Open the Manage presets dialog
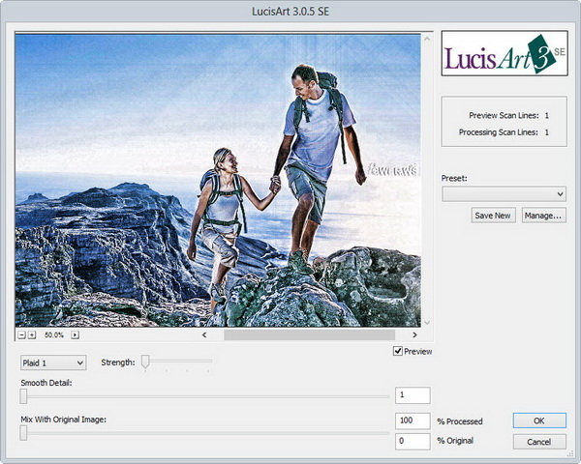The width and height of the screenshot is (581, 464). [x=543, y=216]
